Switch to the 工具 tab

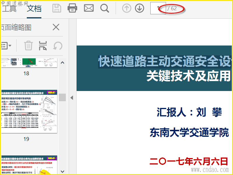coord(9,8)
